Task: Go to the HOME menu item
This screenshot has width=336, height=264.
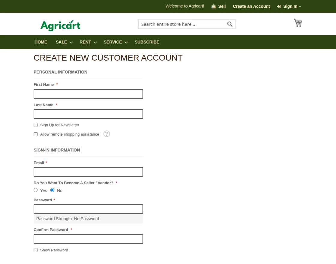Action: click(x=41, y=42)
